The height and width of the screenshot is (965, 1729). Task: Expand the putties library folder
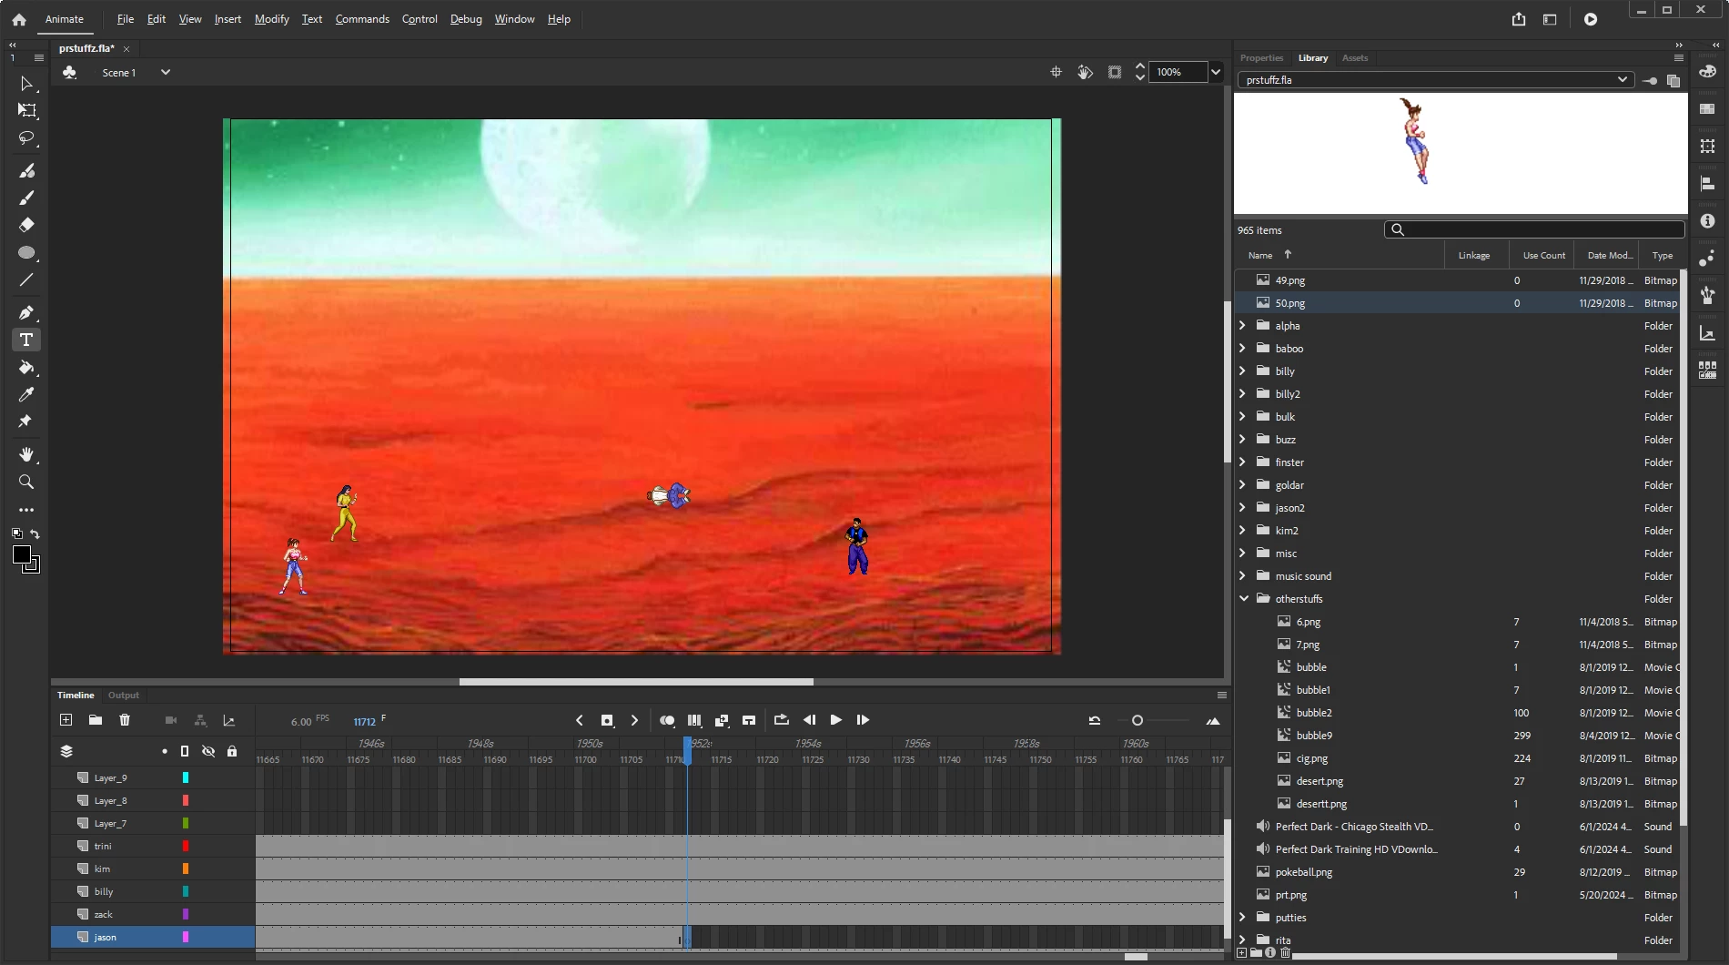coord(1243,917)
